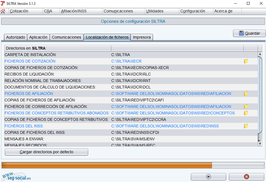Click the red X cancel icon at the bottom
Screen dimensions: 266x182
point(246,177)
